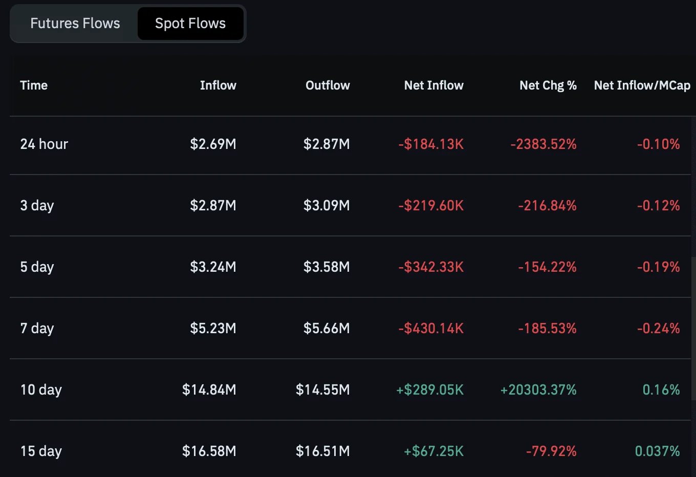Click the net inflow value -$184.13K
This screenshot has width=696, height=477.
click(431, 144)
